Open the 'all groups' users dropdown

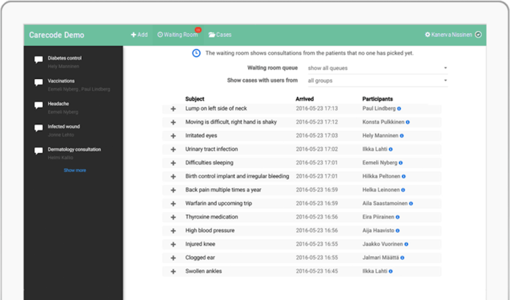point(377,81)
